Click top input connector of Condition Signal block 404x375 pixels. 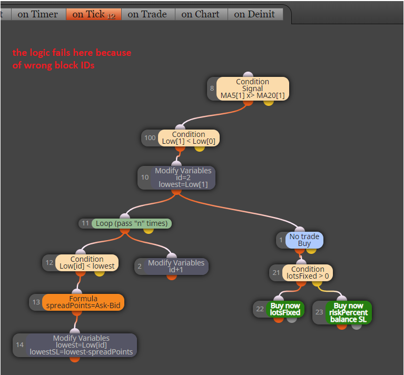pos(248,75)
